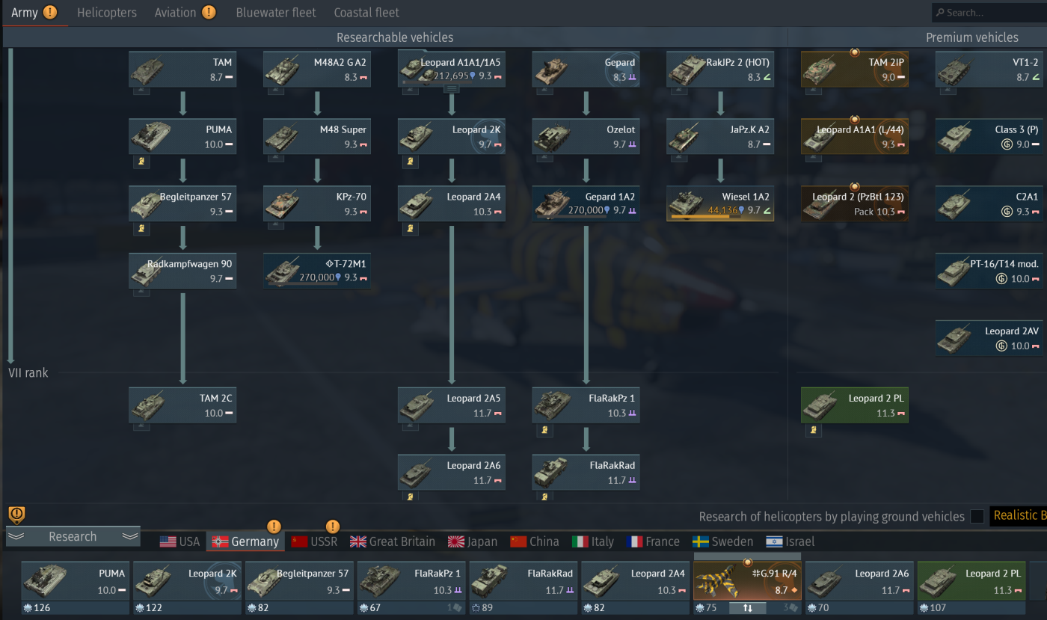Viewport: 1047px width, 620px height.
Task: Select the PUMA crew slot in the bottom bar
Action: pos(75,588)
